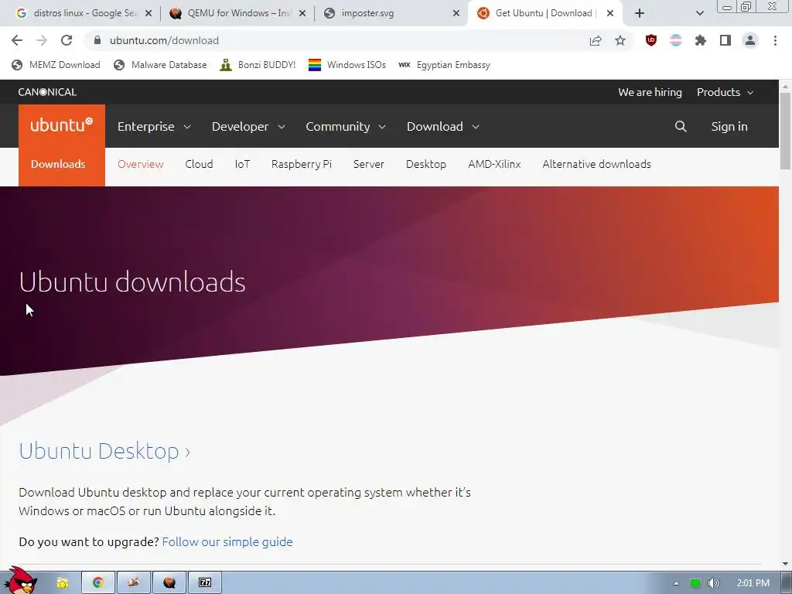
Task: Open Alternative downloads subnav item
Action: coord(596,164)
